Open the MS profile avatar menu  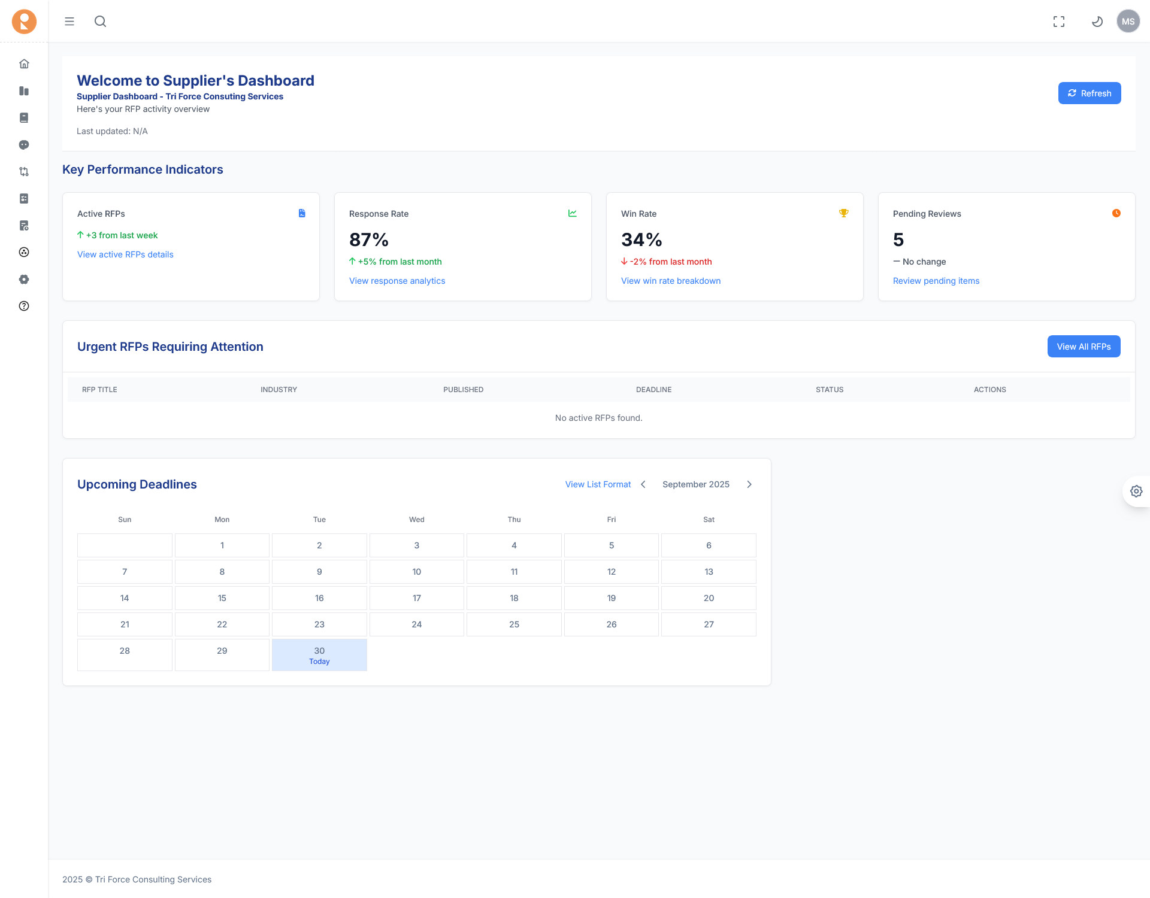(1128, 21)
